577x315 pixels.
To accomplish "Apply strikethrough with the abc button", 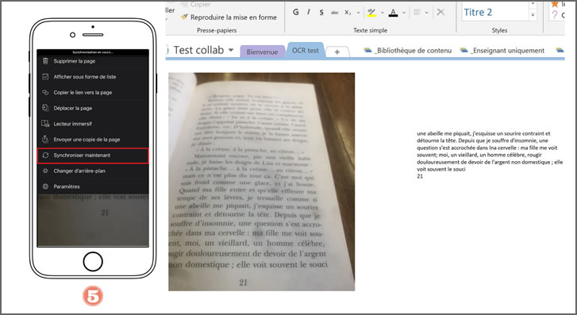I will [334, 13].
